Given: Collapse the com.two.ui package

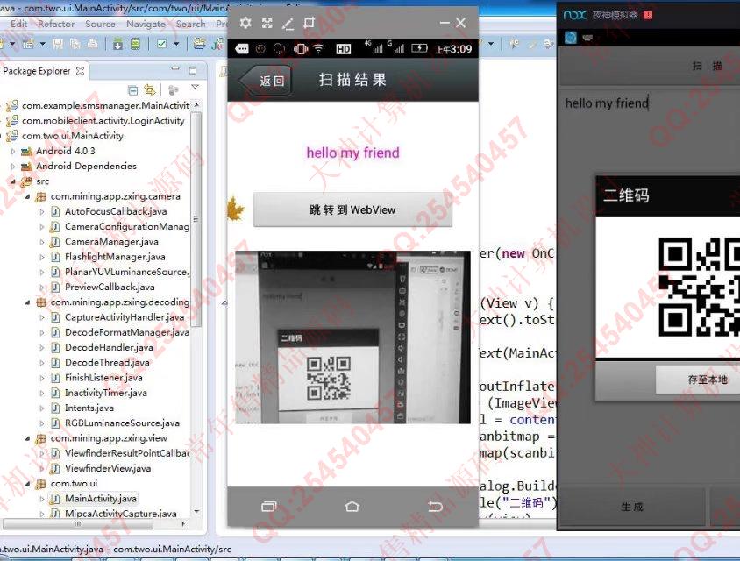Looking at the screenshot, I should (x=27, y=484).
